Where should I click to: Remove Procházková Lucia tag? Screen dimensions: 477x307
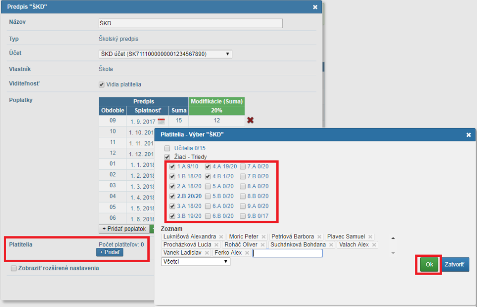click(216, 245)
